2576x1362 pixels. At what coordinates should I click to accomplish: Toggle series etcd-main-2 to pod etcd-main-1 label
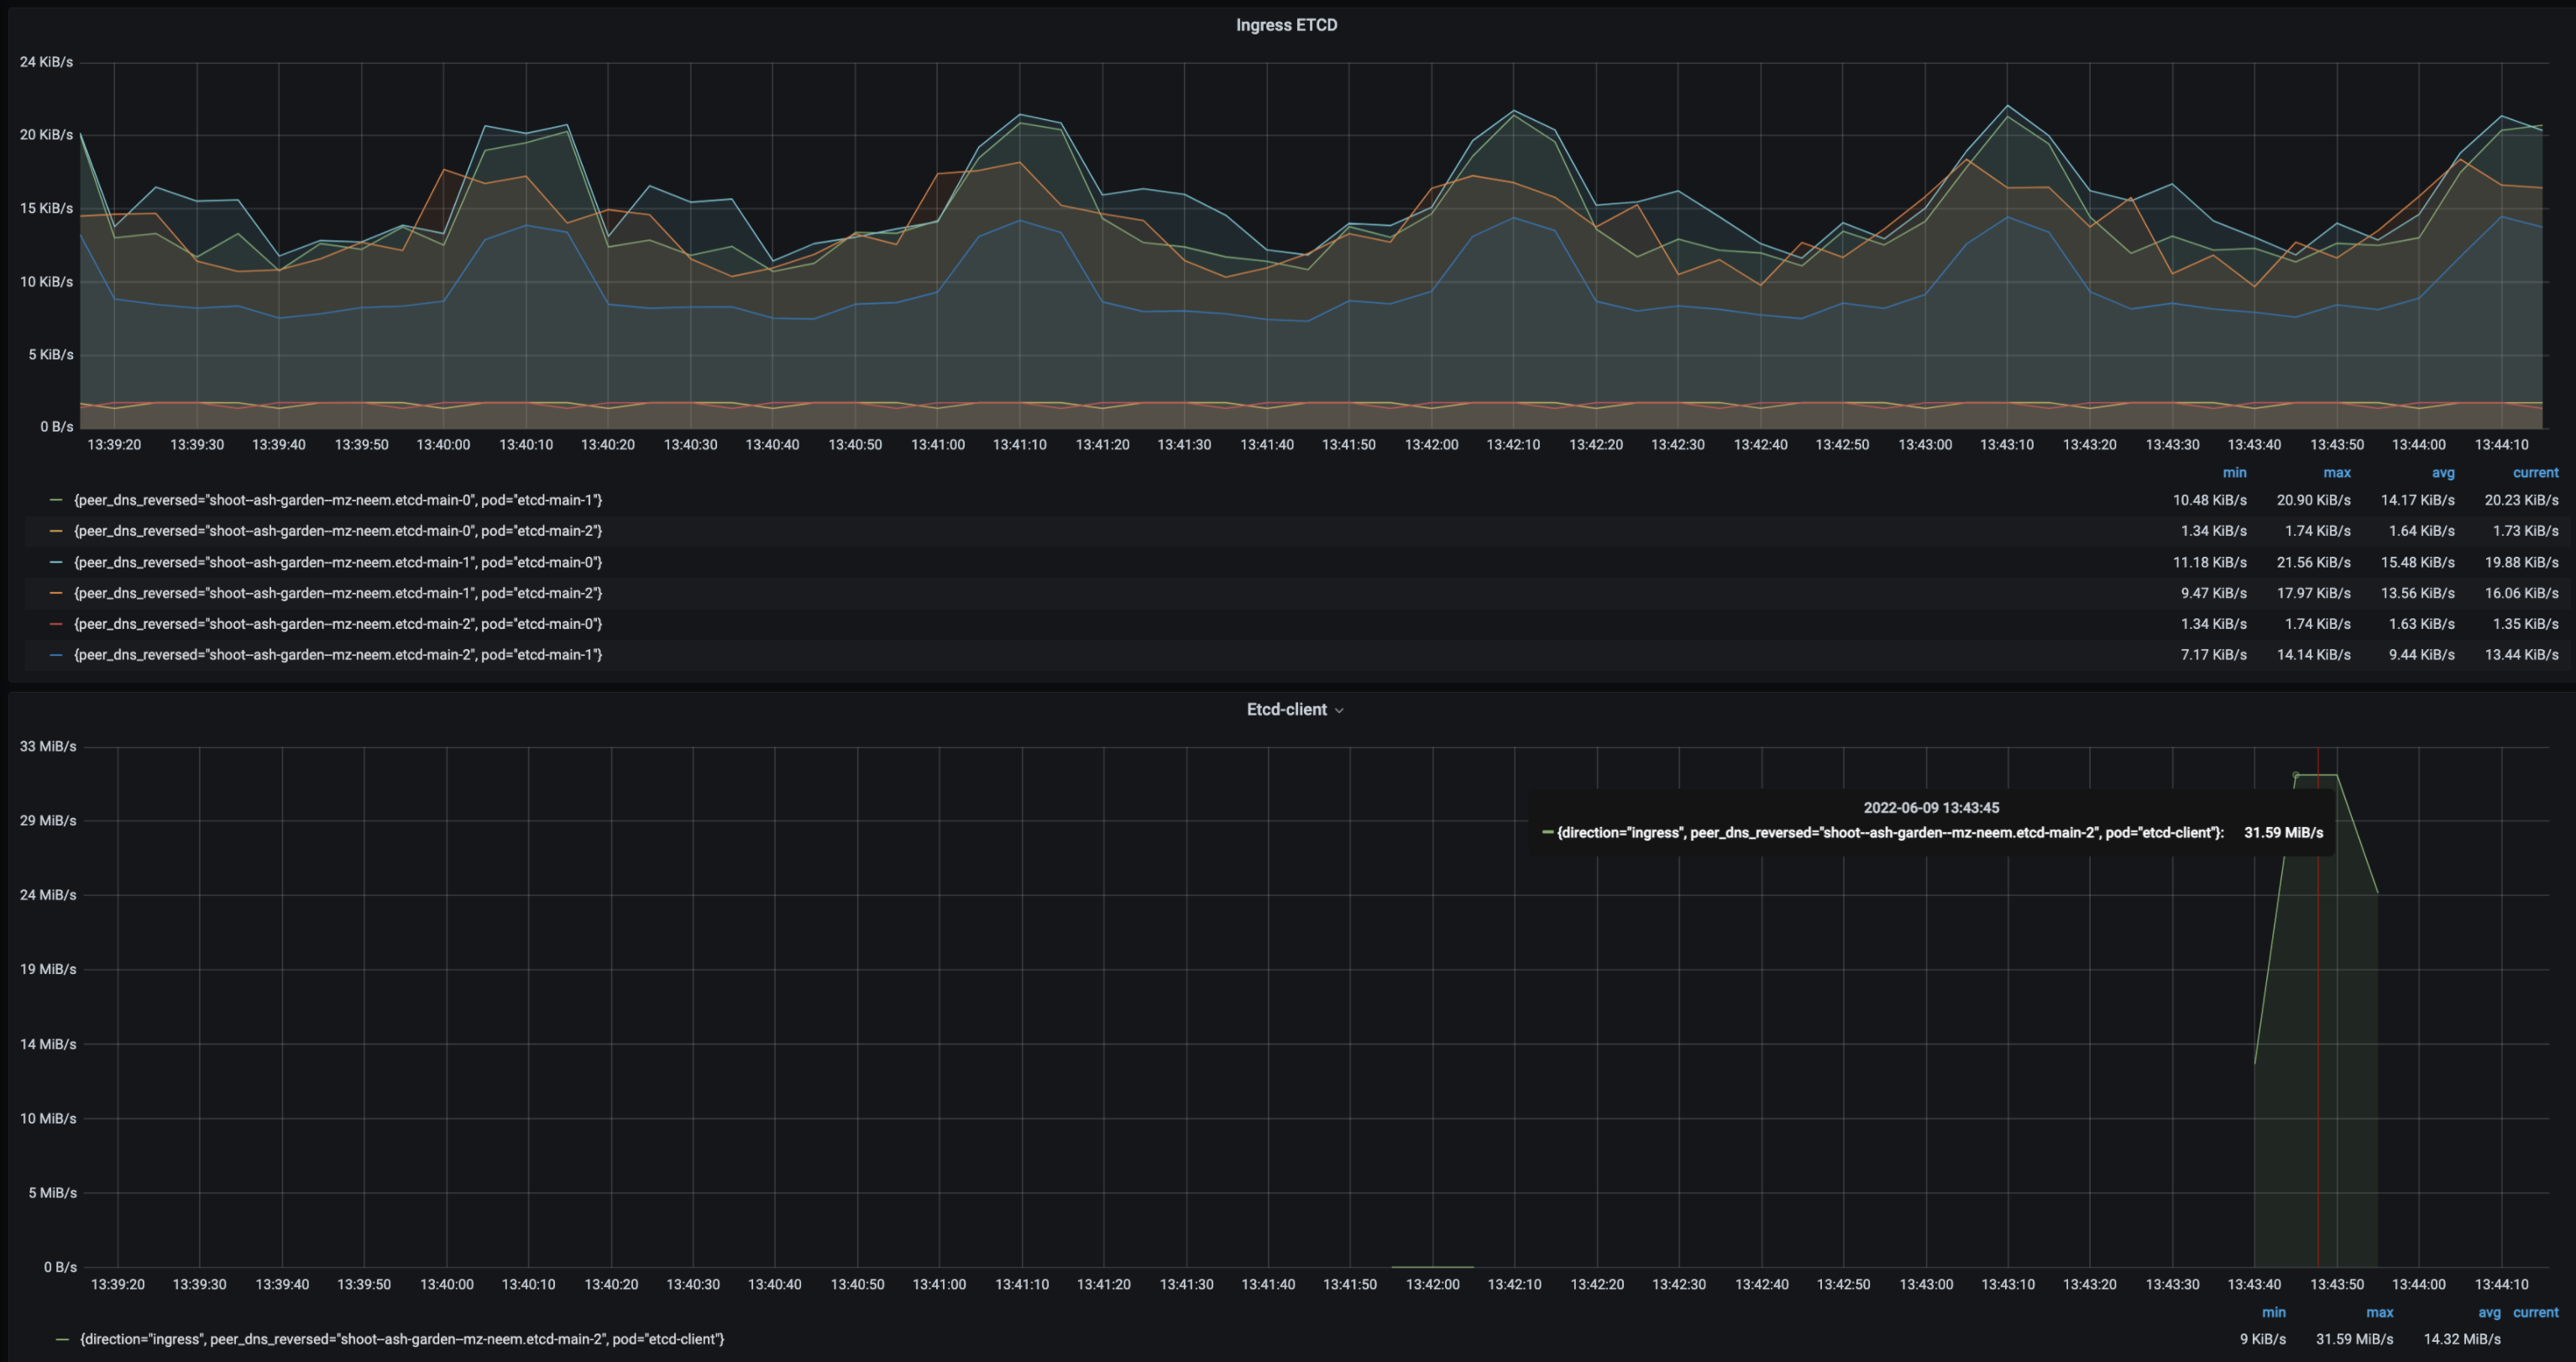338,655
